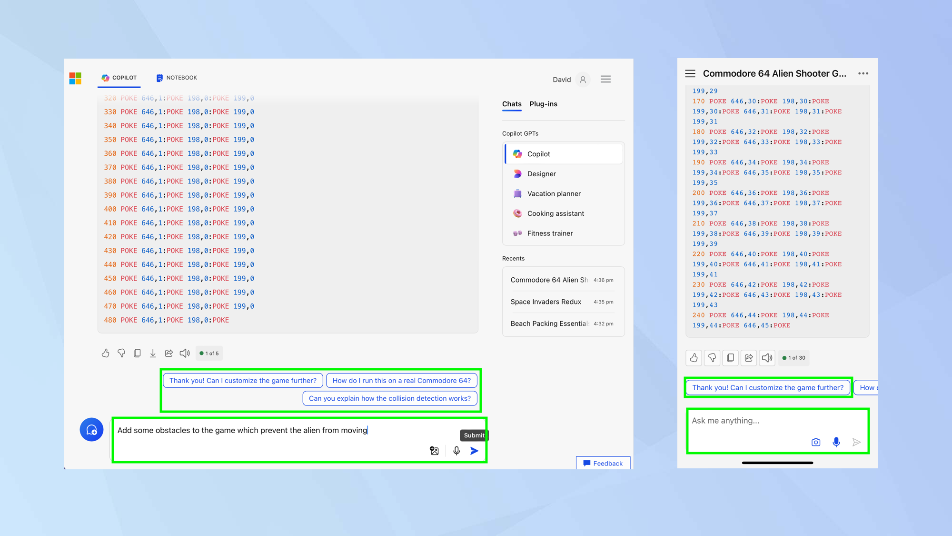
Task: Click the download icon to save response
Action: point(153,353)
